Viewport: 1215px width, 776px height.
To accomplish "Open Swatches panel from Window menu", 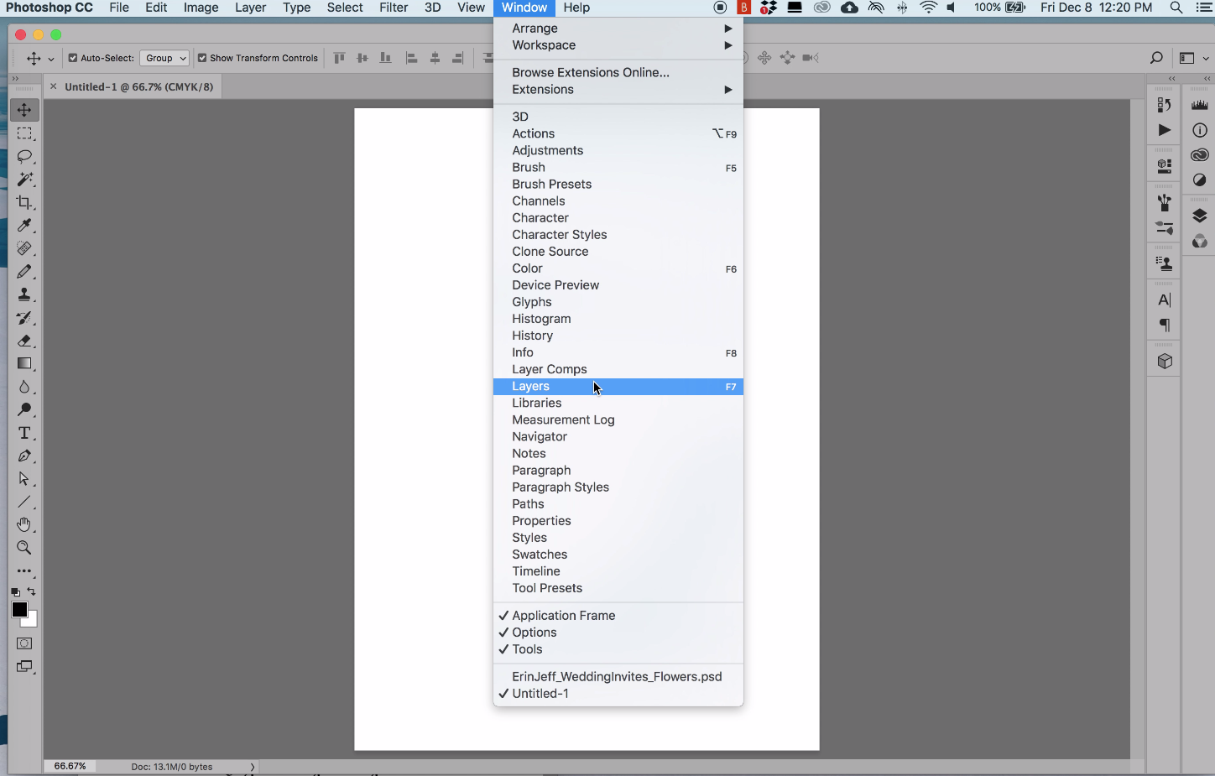I will point(618,555).
